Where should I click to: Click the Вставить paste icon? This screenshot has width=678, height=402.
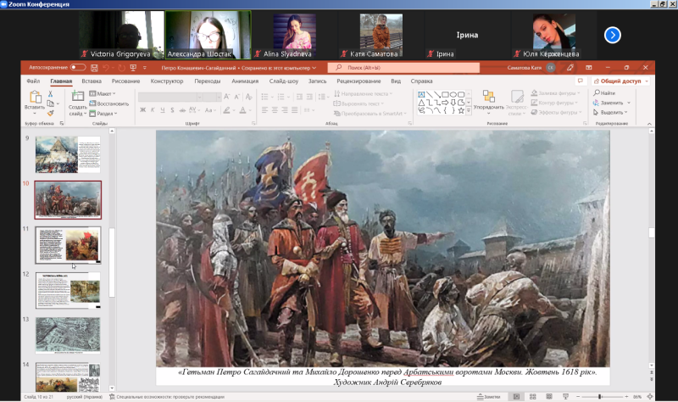(35, 98)
